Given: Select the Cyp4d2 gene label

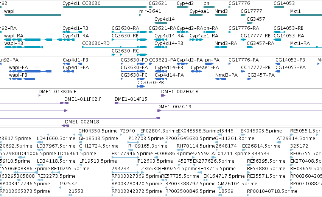Looking at the screenshot, I should [185, 3].
